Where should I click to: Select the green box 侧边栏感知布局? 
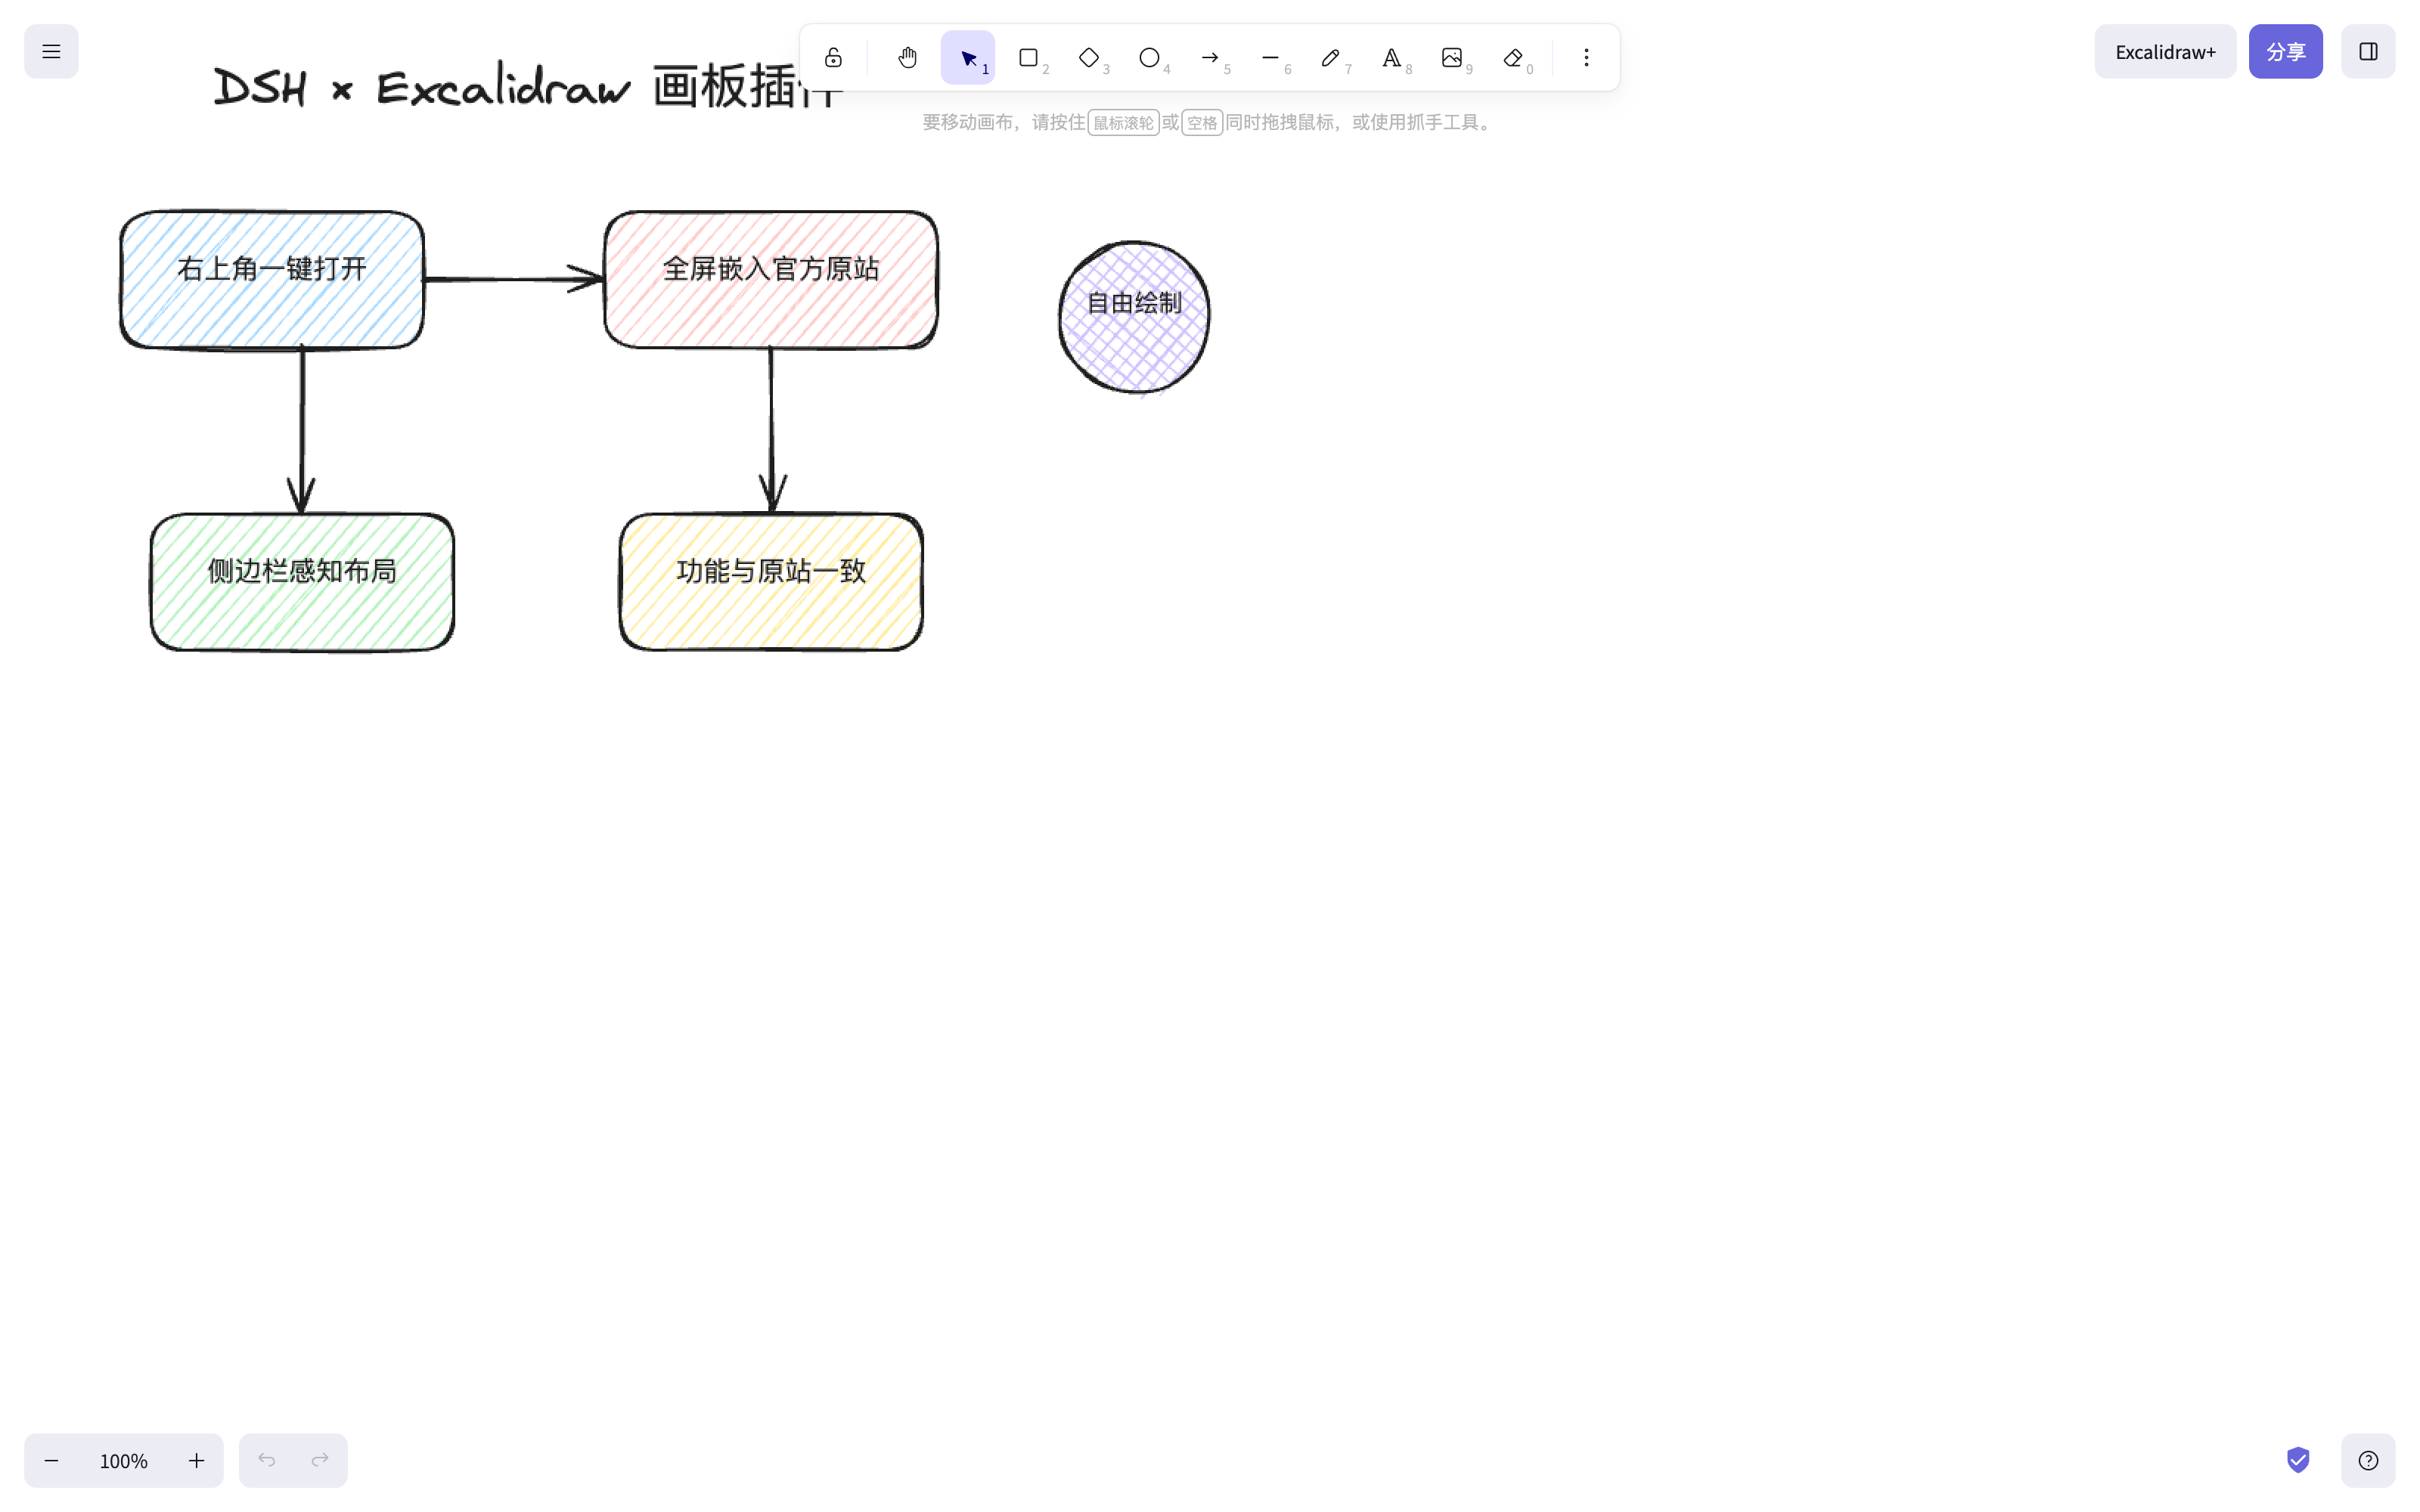click(x=302, y=582)
